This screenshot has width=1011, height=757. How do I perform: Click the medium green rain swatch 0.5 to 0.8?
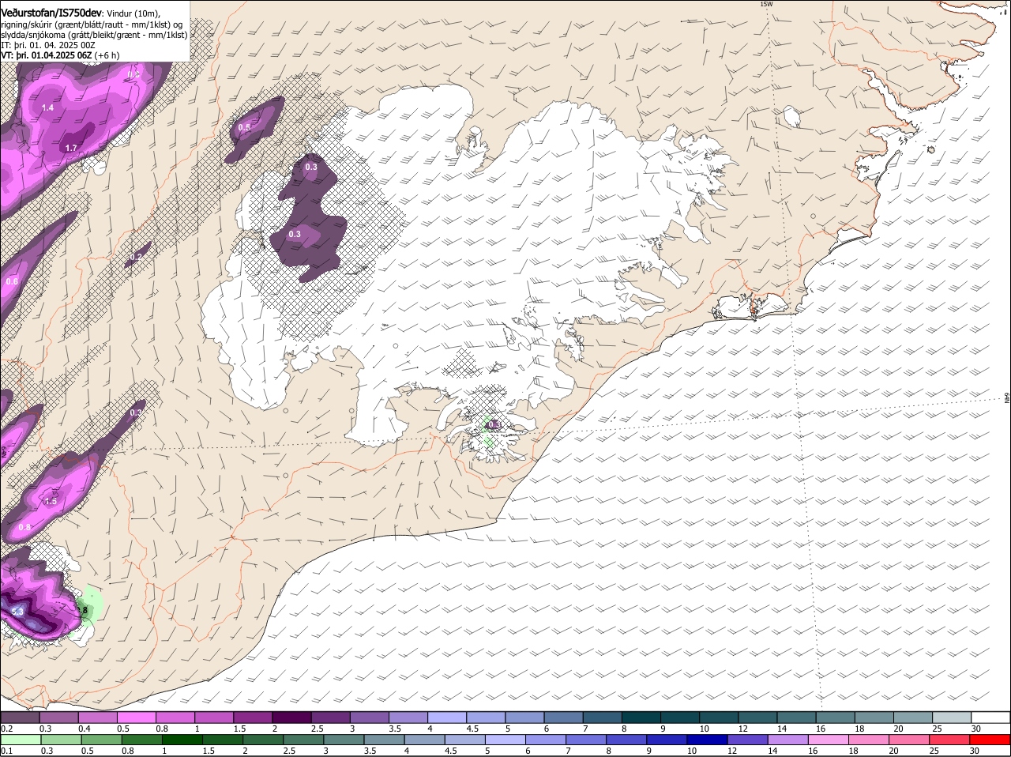[x=101, y=740]
